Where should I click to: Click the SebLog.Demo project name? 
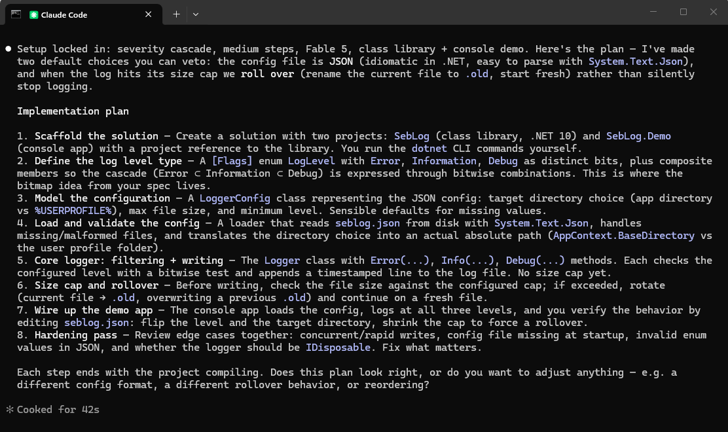click(638, 136)
